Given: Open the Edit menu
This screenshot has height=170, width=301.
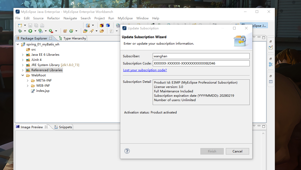Looking at the screenshot, I should click(27, 18).
